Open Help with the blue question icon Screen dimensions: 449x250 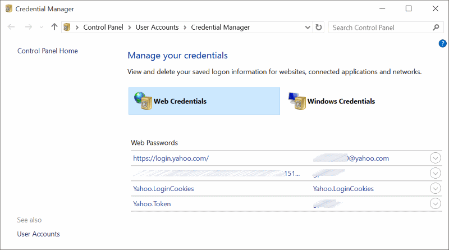(442, 44)
